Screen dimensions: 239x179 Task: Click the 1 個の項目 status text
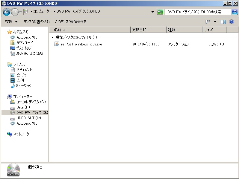pos(34,167)
